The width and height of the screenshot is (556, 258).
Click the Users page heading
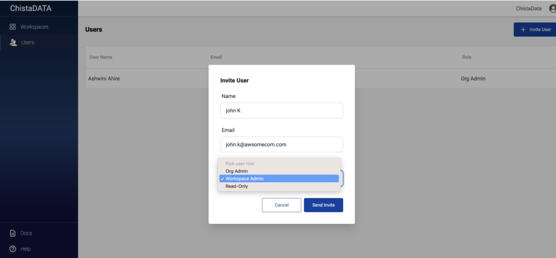(93, 29)
